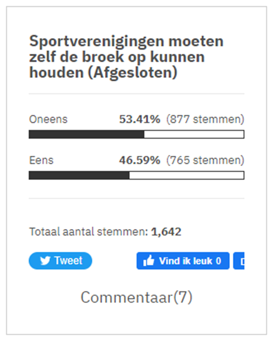This screenshot has height=341, width=274.
Task: Click the '(877 stemmen)' vote count
Action: coord(205,119)
